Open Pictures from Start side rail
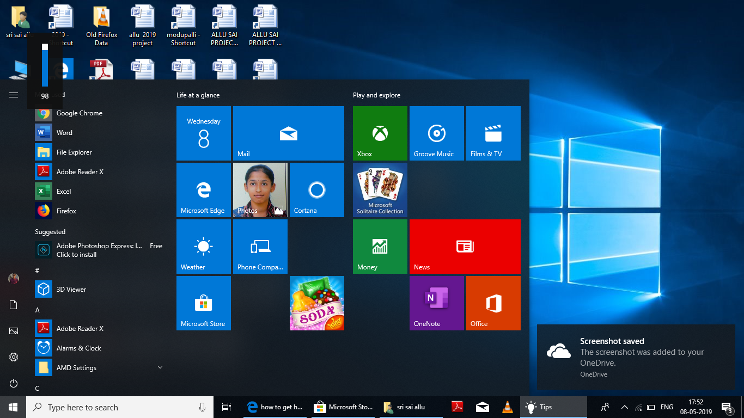The width and height of the screenshot is (744, 418). [14, 331]
